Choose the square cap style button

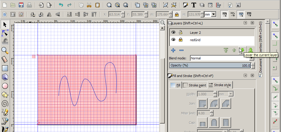226,123
